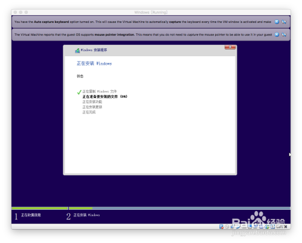Image resolution: width=302 pixels, height=243 pixels.
Task: Click the Windows setup icon in the dialog title
Action: [77, 50]
